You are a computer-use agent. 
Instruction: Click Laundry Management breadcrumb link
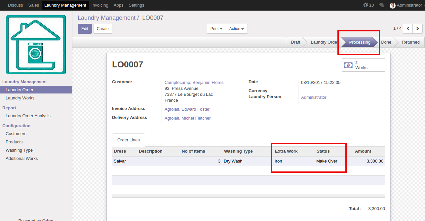tap(106, 18)
